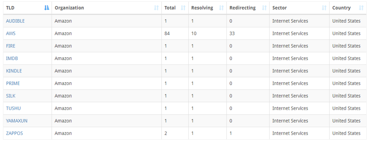The height and width of the screenshot is (142, 370).
Task: Open the ZAPPOS TLD link
Action: pos(14,133)
